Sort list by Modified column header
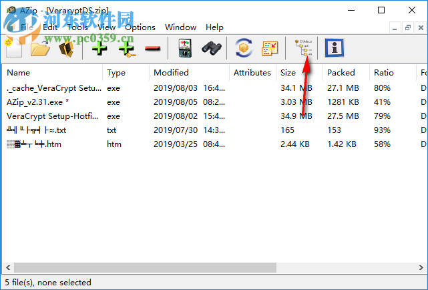The width and height of the screenshot is (428, 290). [x=189, y=73]
